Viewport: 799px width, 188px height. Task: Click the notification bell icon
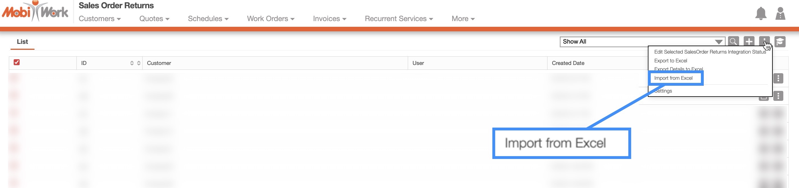click(x=761, y=14)
